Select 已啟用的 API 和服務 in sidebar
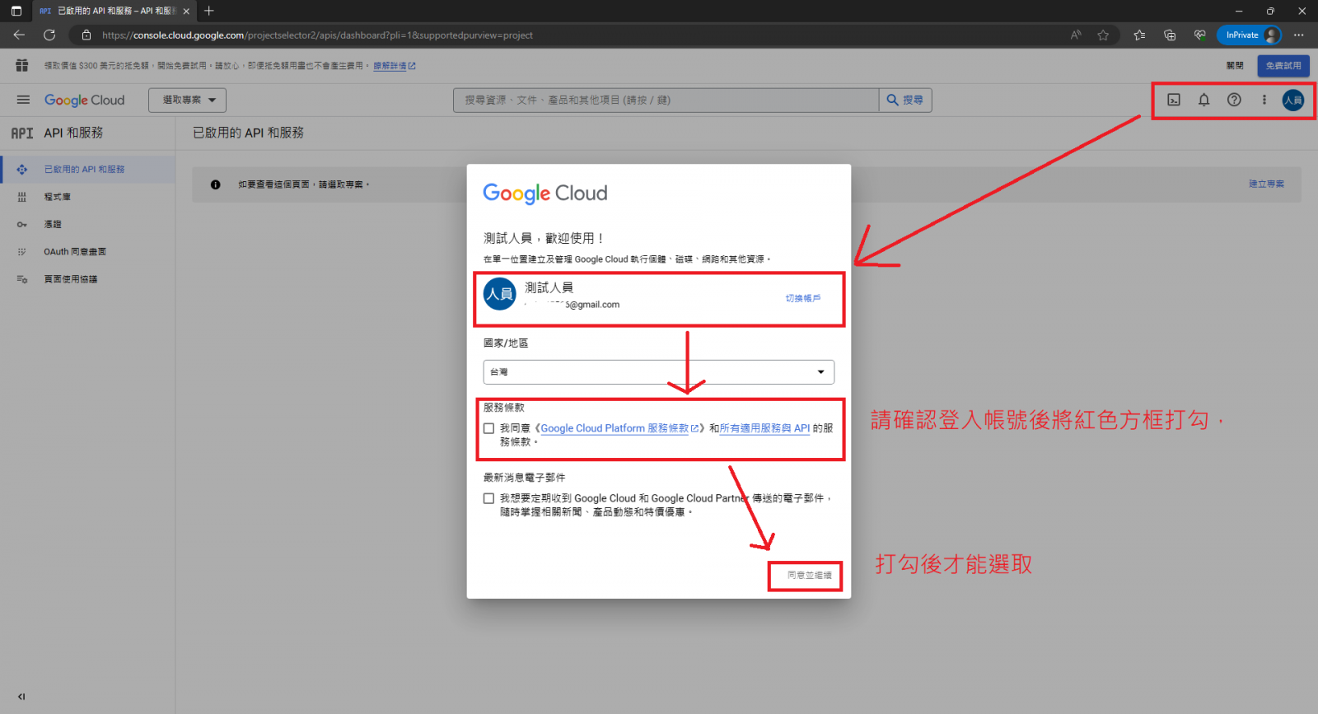 [x=87, y=169]
